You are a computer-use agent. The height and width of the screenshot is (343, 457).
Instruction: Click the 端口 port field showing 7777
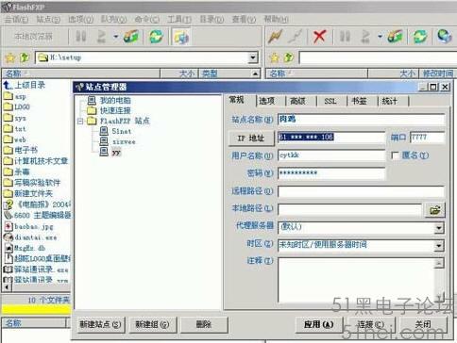tap(427, 138)
